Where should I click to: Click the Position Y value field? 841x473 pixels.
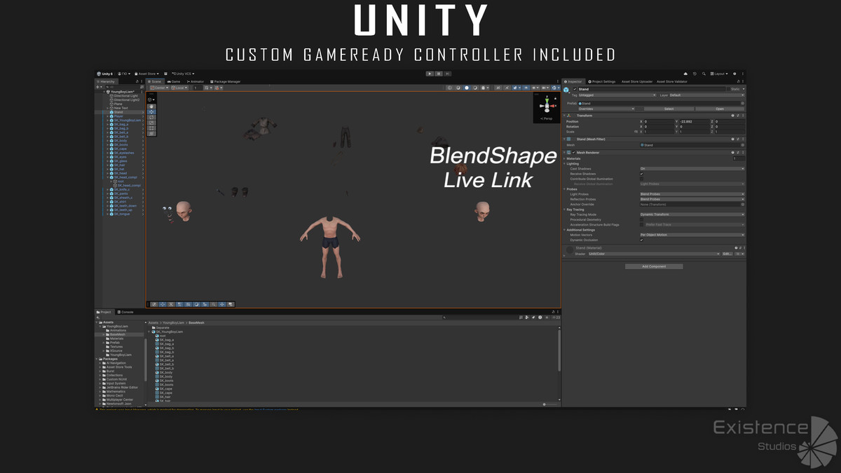(695, 121)
